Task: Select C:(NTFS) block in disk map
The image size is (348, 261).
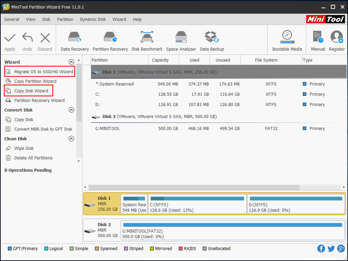Action: pos(197,204)
